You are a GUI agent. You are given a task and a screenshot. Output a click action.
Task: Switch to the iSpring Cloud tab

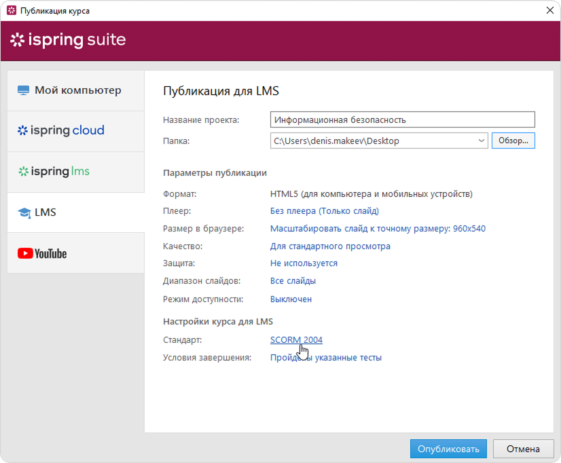(x=76, y=131)
